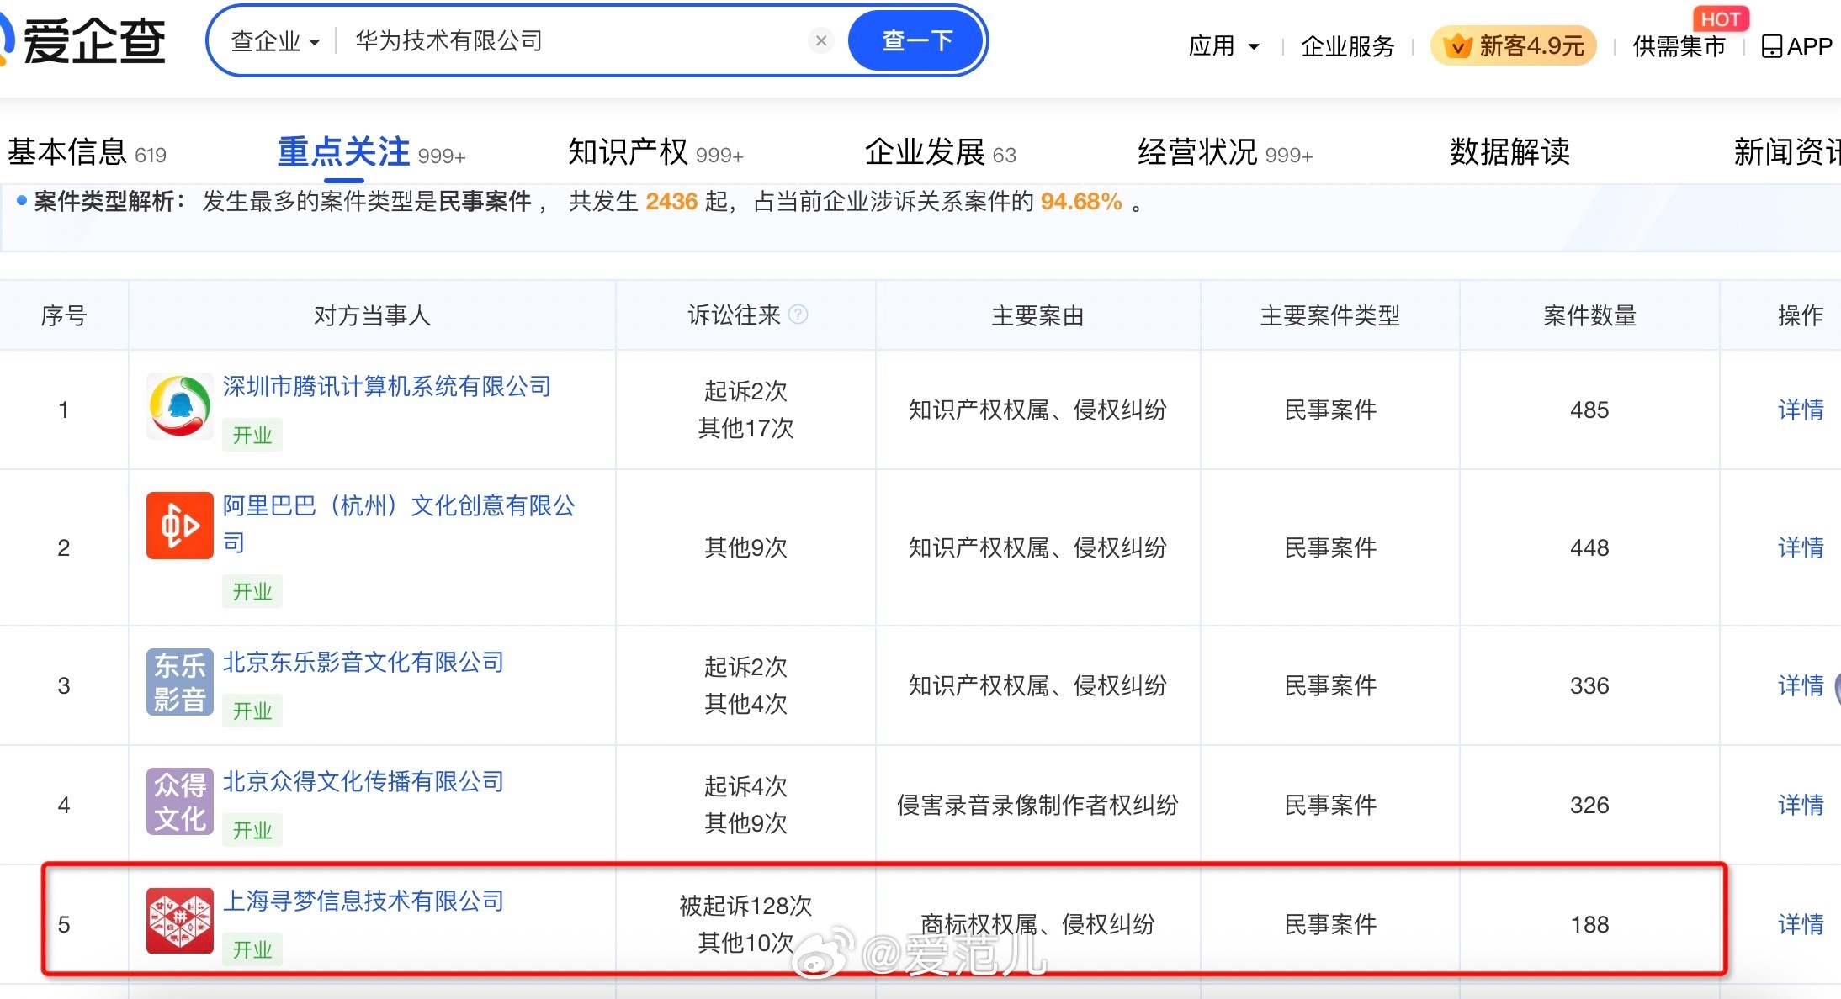Open 详情 for the Alibaba row
The height and width of the screenshot is (999, 1841).
[1801, 547]
